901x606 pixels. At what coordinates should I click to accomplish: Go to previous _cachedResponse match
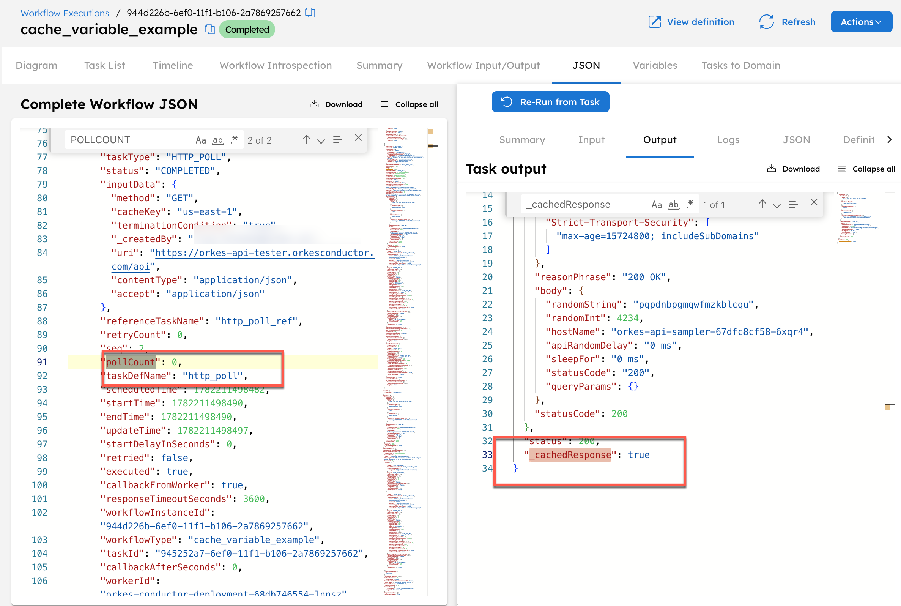click(x=762, y=204)
